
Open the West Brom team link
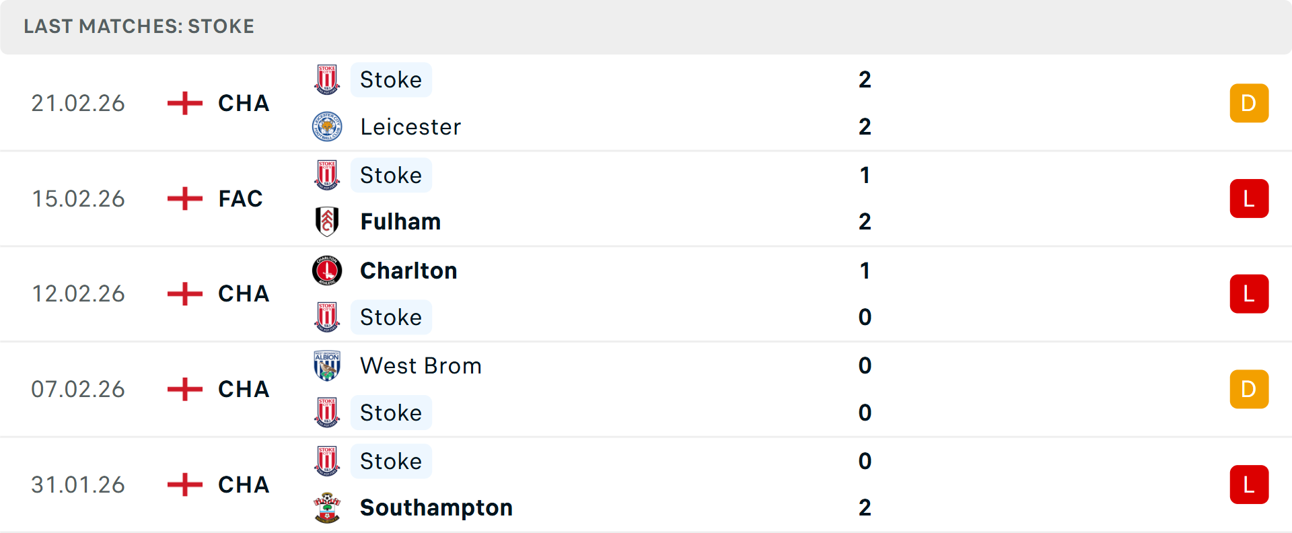(421, 365)
